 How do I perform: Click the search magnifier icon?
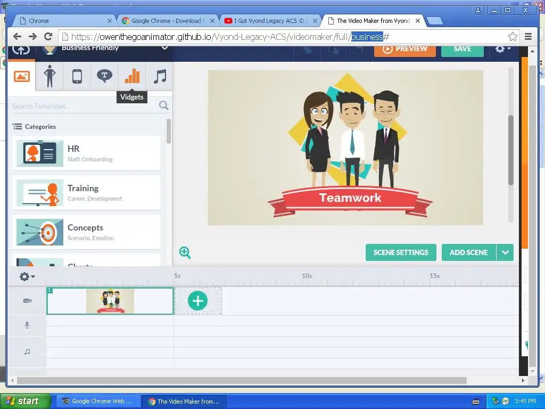coord(164,105)
